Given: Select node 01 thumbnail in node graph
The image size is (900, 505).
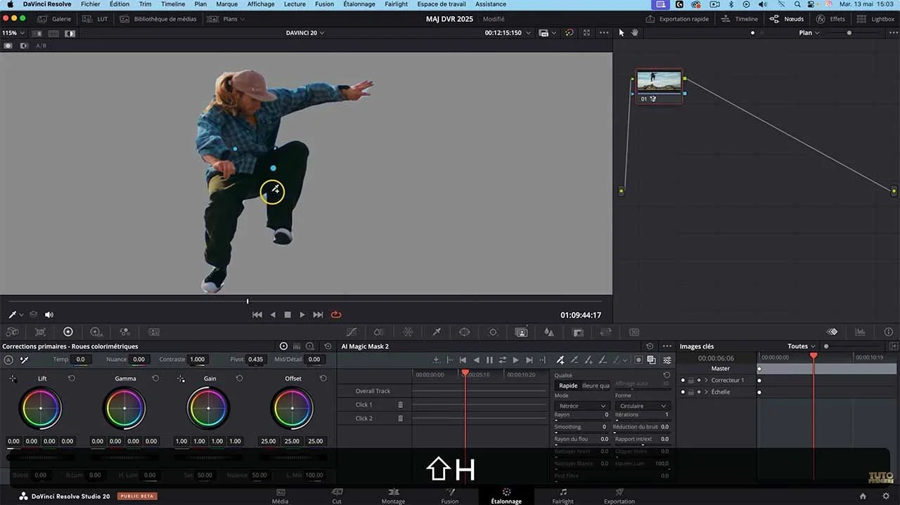Looking at the screenshot, I should (660, 81).
